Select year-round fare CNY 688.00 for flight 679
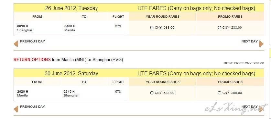 [x=152, y=28]
